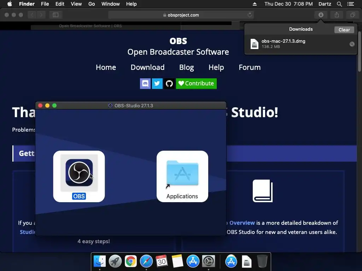Click the Open Broadcaster Software tab
The width and height of the screenshot is (362, 271).
tap(90, 26)
